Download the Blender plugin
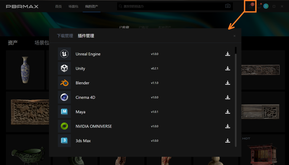The width and height of the screenshot is (289, 165). [x=228, y=83]
